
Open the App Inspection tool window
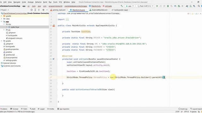63,109
